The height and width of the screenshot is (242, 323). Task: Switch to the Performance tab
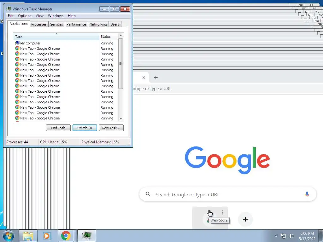click(x=76, y=24)
